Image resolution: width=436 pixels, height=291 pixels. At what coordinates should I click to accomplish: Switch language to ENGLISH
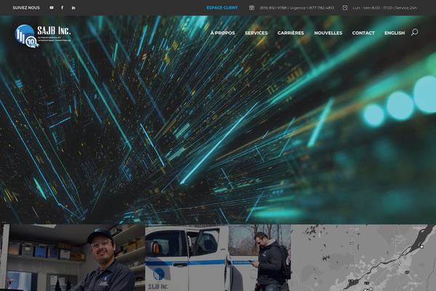pyautogui.click(x=395, y=33)
